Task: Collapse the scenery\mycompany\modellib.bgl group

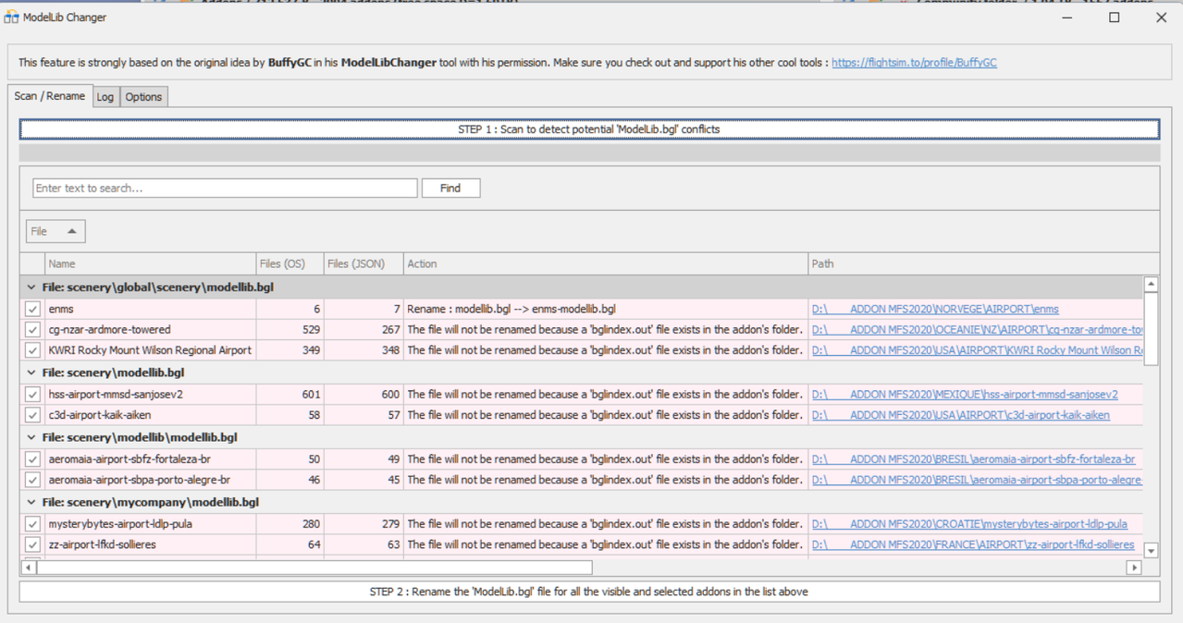Action: [x=31, y=502]
